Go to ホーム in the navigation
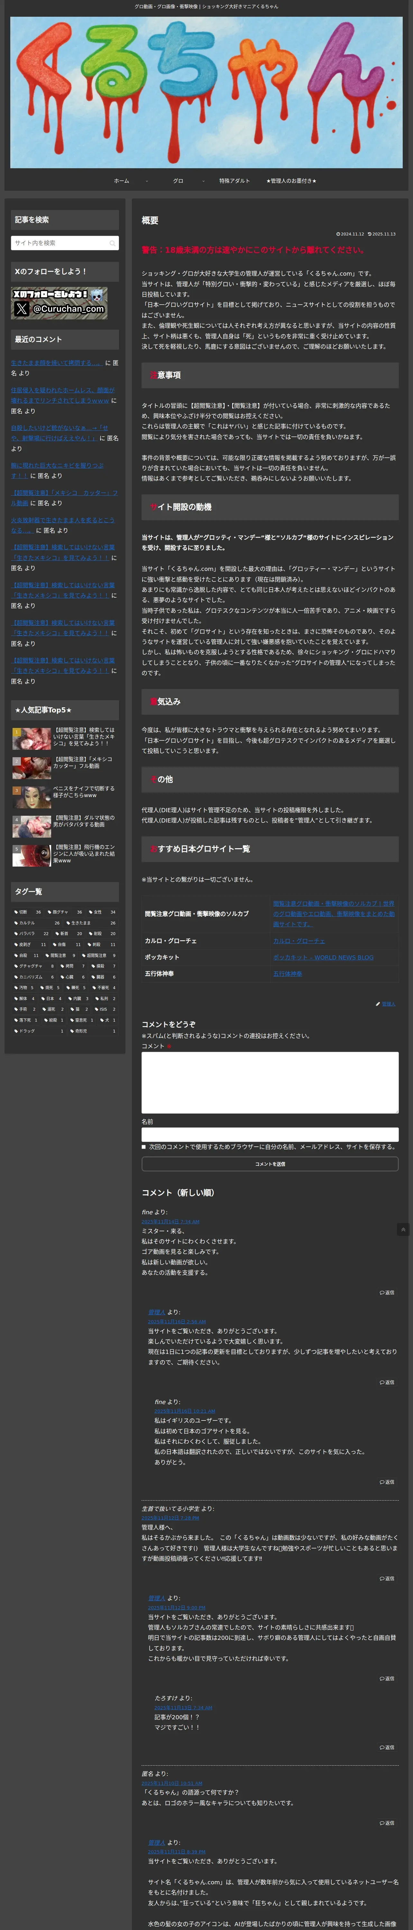This screenshot has width=413, height=1930. pyautogui.click(x=122, y=180)
